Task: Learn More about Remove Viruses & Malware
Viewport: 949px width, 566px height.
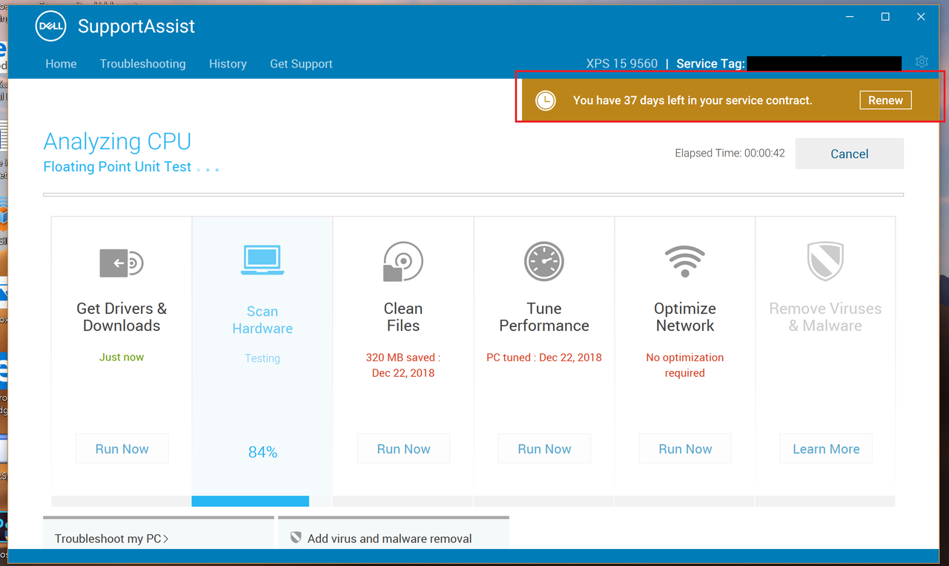Action: [x=826, y=449]
